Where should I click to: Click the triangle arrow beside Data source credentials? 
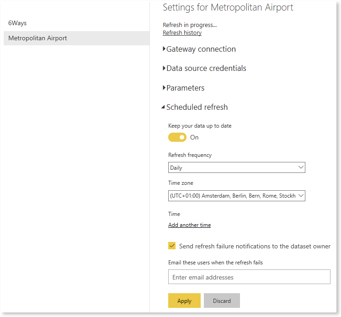tap(164, 68)
